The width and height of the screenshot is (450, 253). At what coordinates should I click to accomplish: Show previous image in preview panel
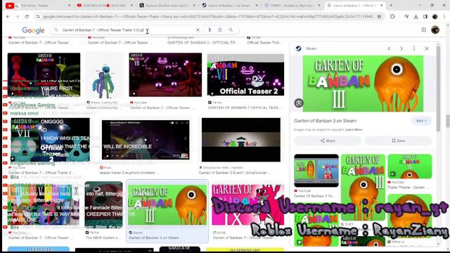click(x=389, y=48)
